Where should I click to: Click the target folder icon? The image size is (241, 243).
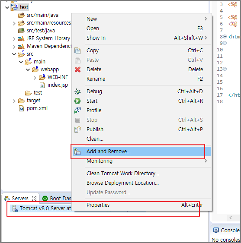point(21,101)
